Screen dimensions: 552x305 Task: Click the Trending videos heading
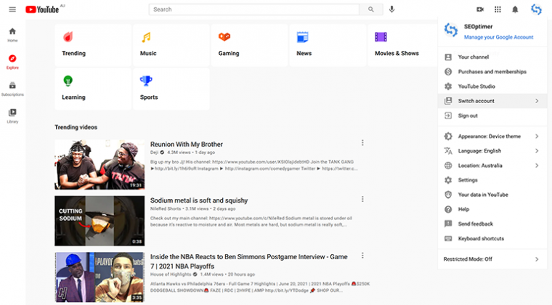(76, 127)
